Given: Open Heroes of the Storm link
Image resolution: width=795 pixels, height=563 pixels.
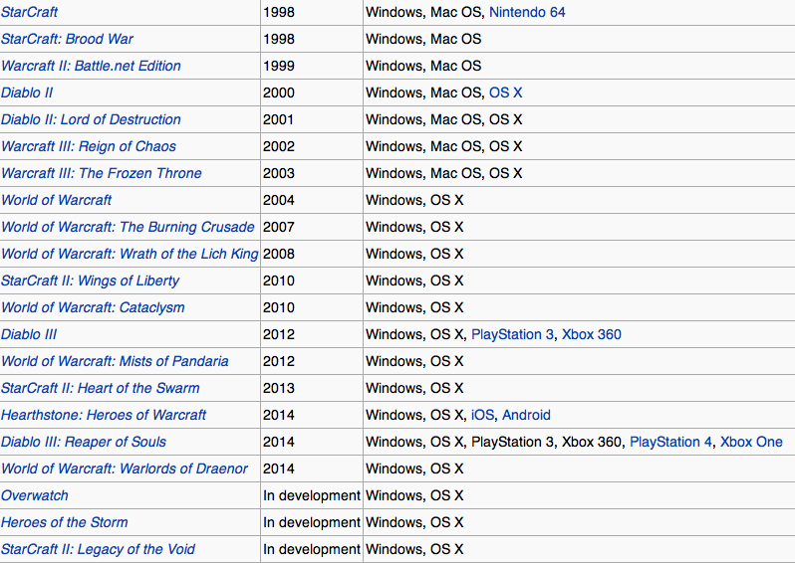Looking at the screenshot, I should (x=65, y=522).
